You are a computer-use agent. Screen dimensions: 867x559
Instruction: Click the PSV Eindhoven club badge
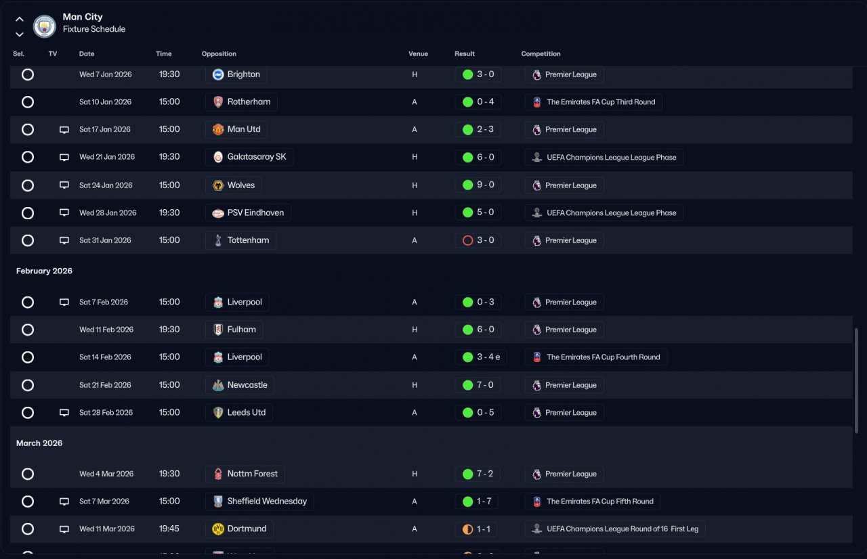(218, 213)
